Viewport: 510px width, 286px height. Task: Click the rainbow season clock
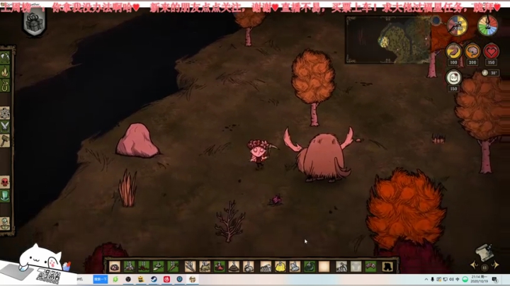coord(487,25)
